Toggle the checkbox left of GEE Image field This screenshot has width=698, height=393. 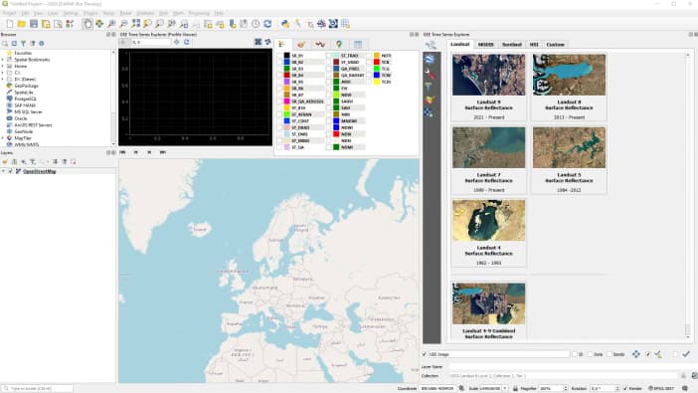[425, 354]
